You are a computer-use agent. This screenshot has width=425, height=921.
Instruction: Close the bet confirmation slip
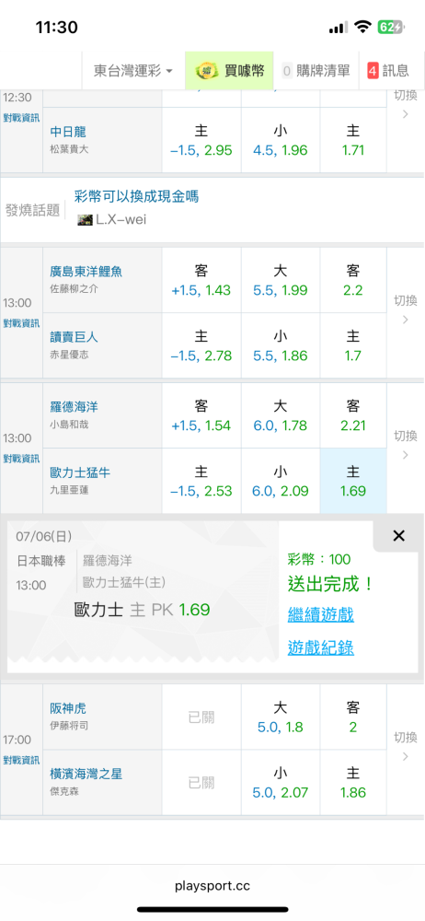coord(398,535)
